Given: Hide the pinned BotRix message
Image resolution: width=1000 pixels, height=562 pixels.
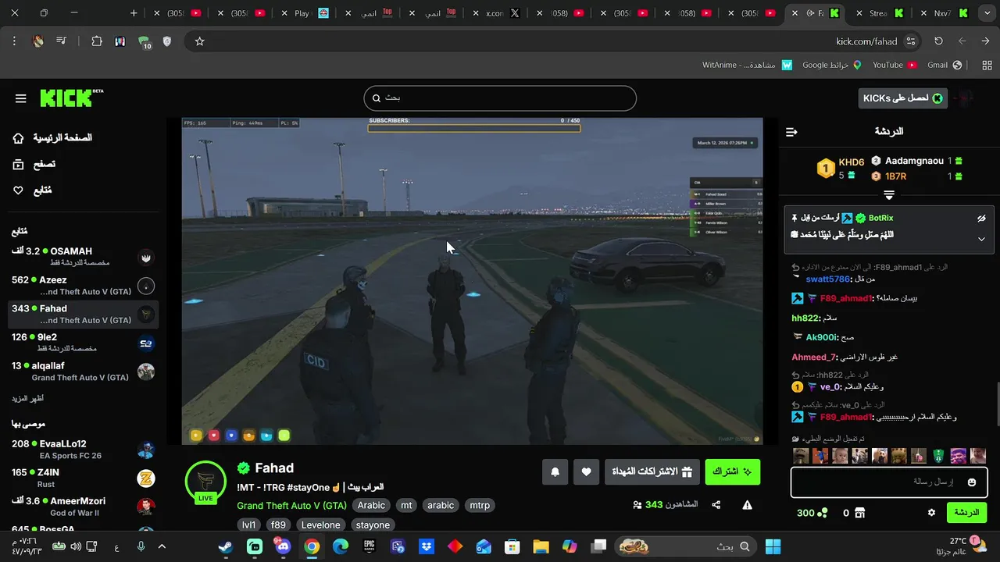Looking at the screenshot, I should click(981, 219).
